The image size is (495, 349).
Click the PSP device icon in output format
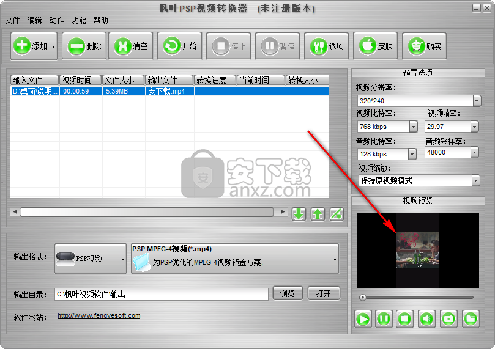(x=65, y=258)
